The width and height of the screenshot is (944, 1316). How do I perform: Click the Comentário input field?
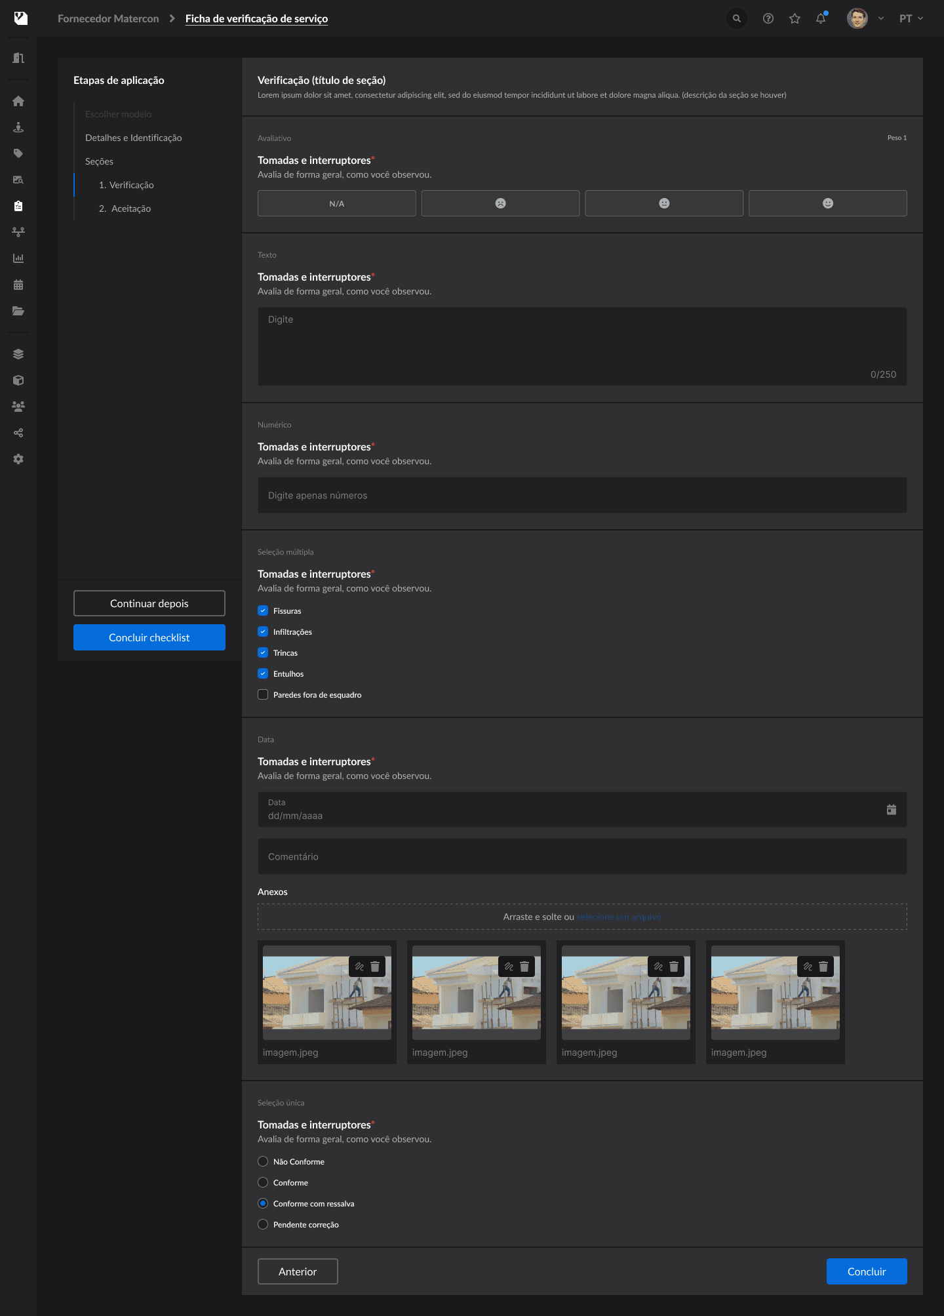(x=581, y=856)
